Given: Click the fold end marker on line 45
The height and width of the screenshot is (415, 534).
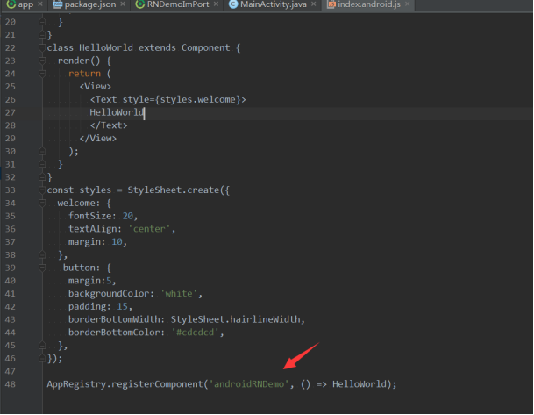Looking at the screenshot, I should coord(42,346).
